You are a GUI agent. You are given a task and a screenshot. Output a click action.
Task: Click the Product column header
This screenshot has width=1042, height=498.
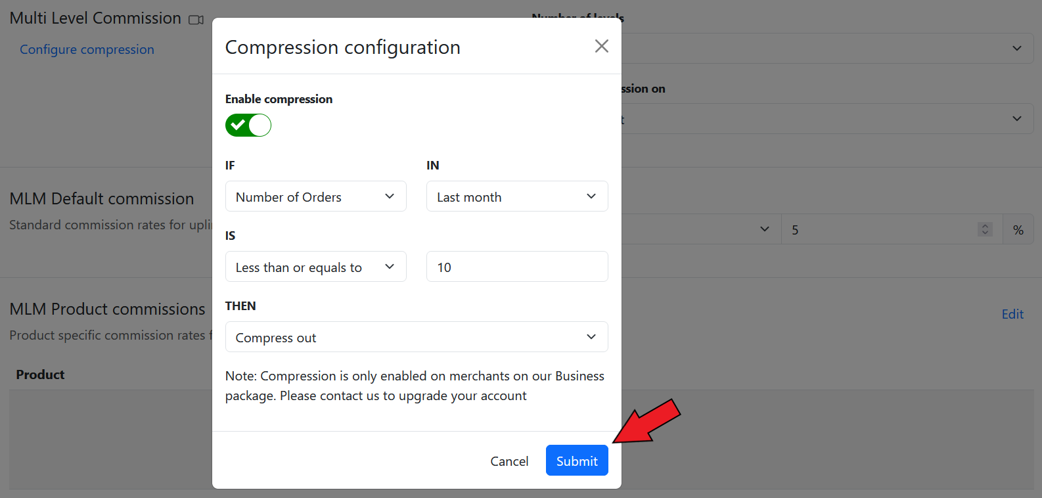pos(40,374)
